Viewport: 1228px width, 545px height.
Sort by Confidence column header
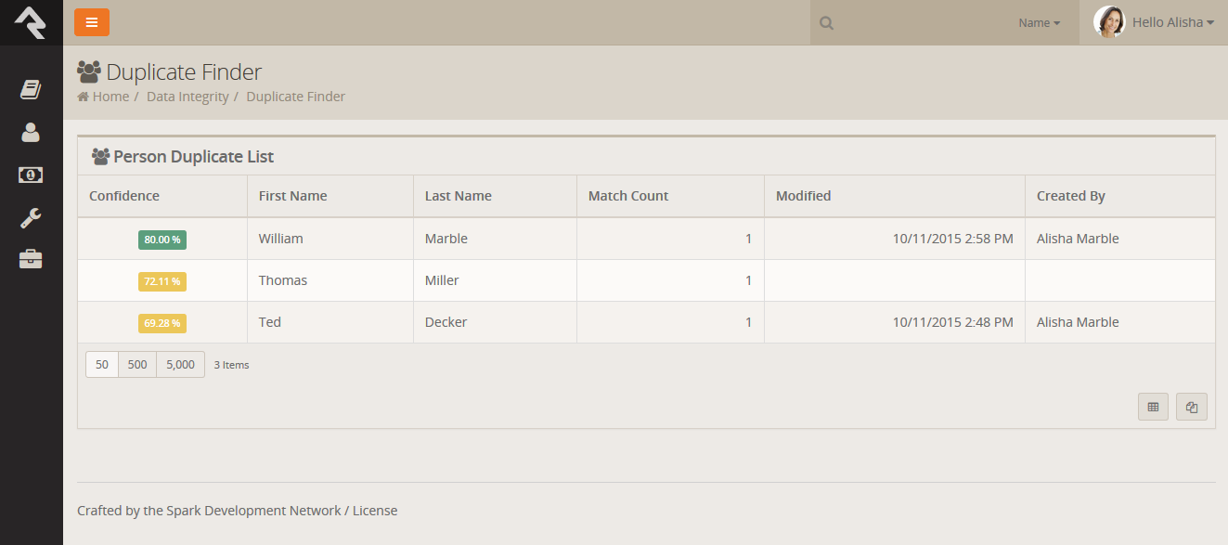(x=124, y=196)
